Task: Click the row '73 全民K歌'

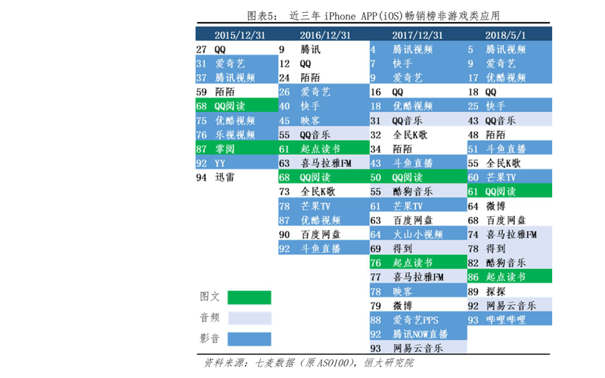Action: (x=324, y=191)
